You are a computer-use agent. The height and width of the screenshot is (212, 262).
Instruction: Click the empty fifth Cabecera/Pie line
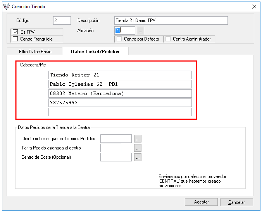coord(120,112)
